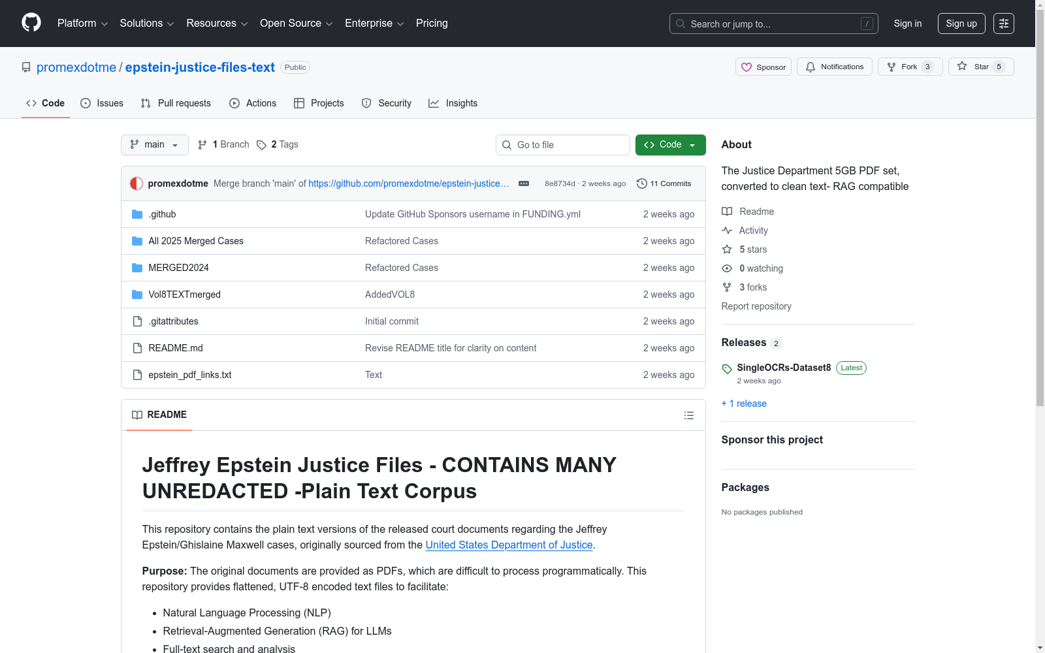Viewport: 1045px width, 653px height.
Task: Open the promexdotme owner link in breadcrumb
Action: (76, 67)
